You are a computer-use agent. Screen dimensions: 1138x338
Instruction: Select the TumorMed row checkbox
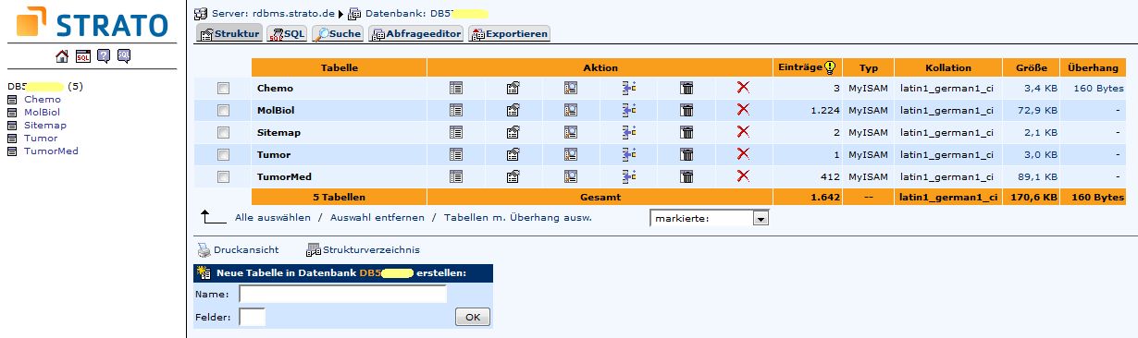(223, 176)
